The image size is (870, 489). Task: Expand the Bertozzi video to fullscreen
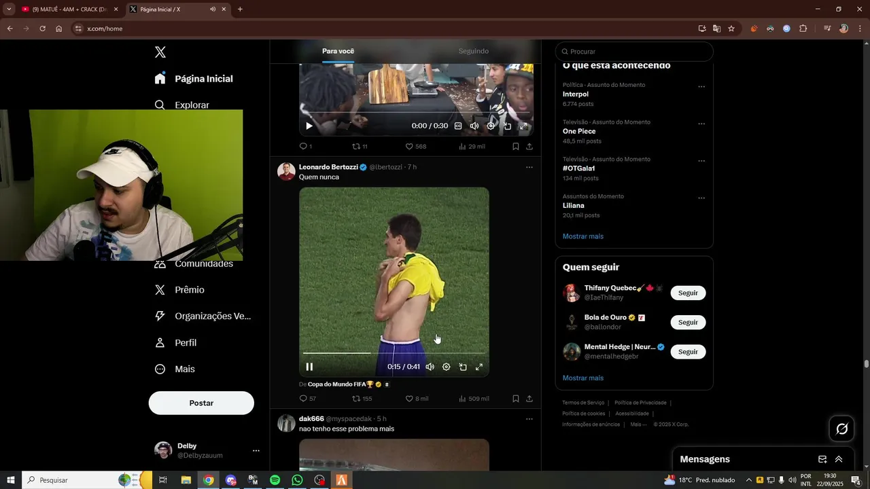pyautogui.click(x=479, y=367)
